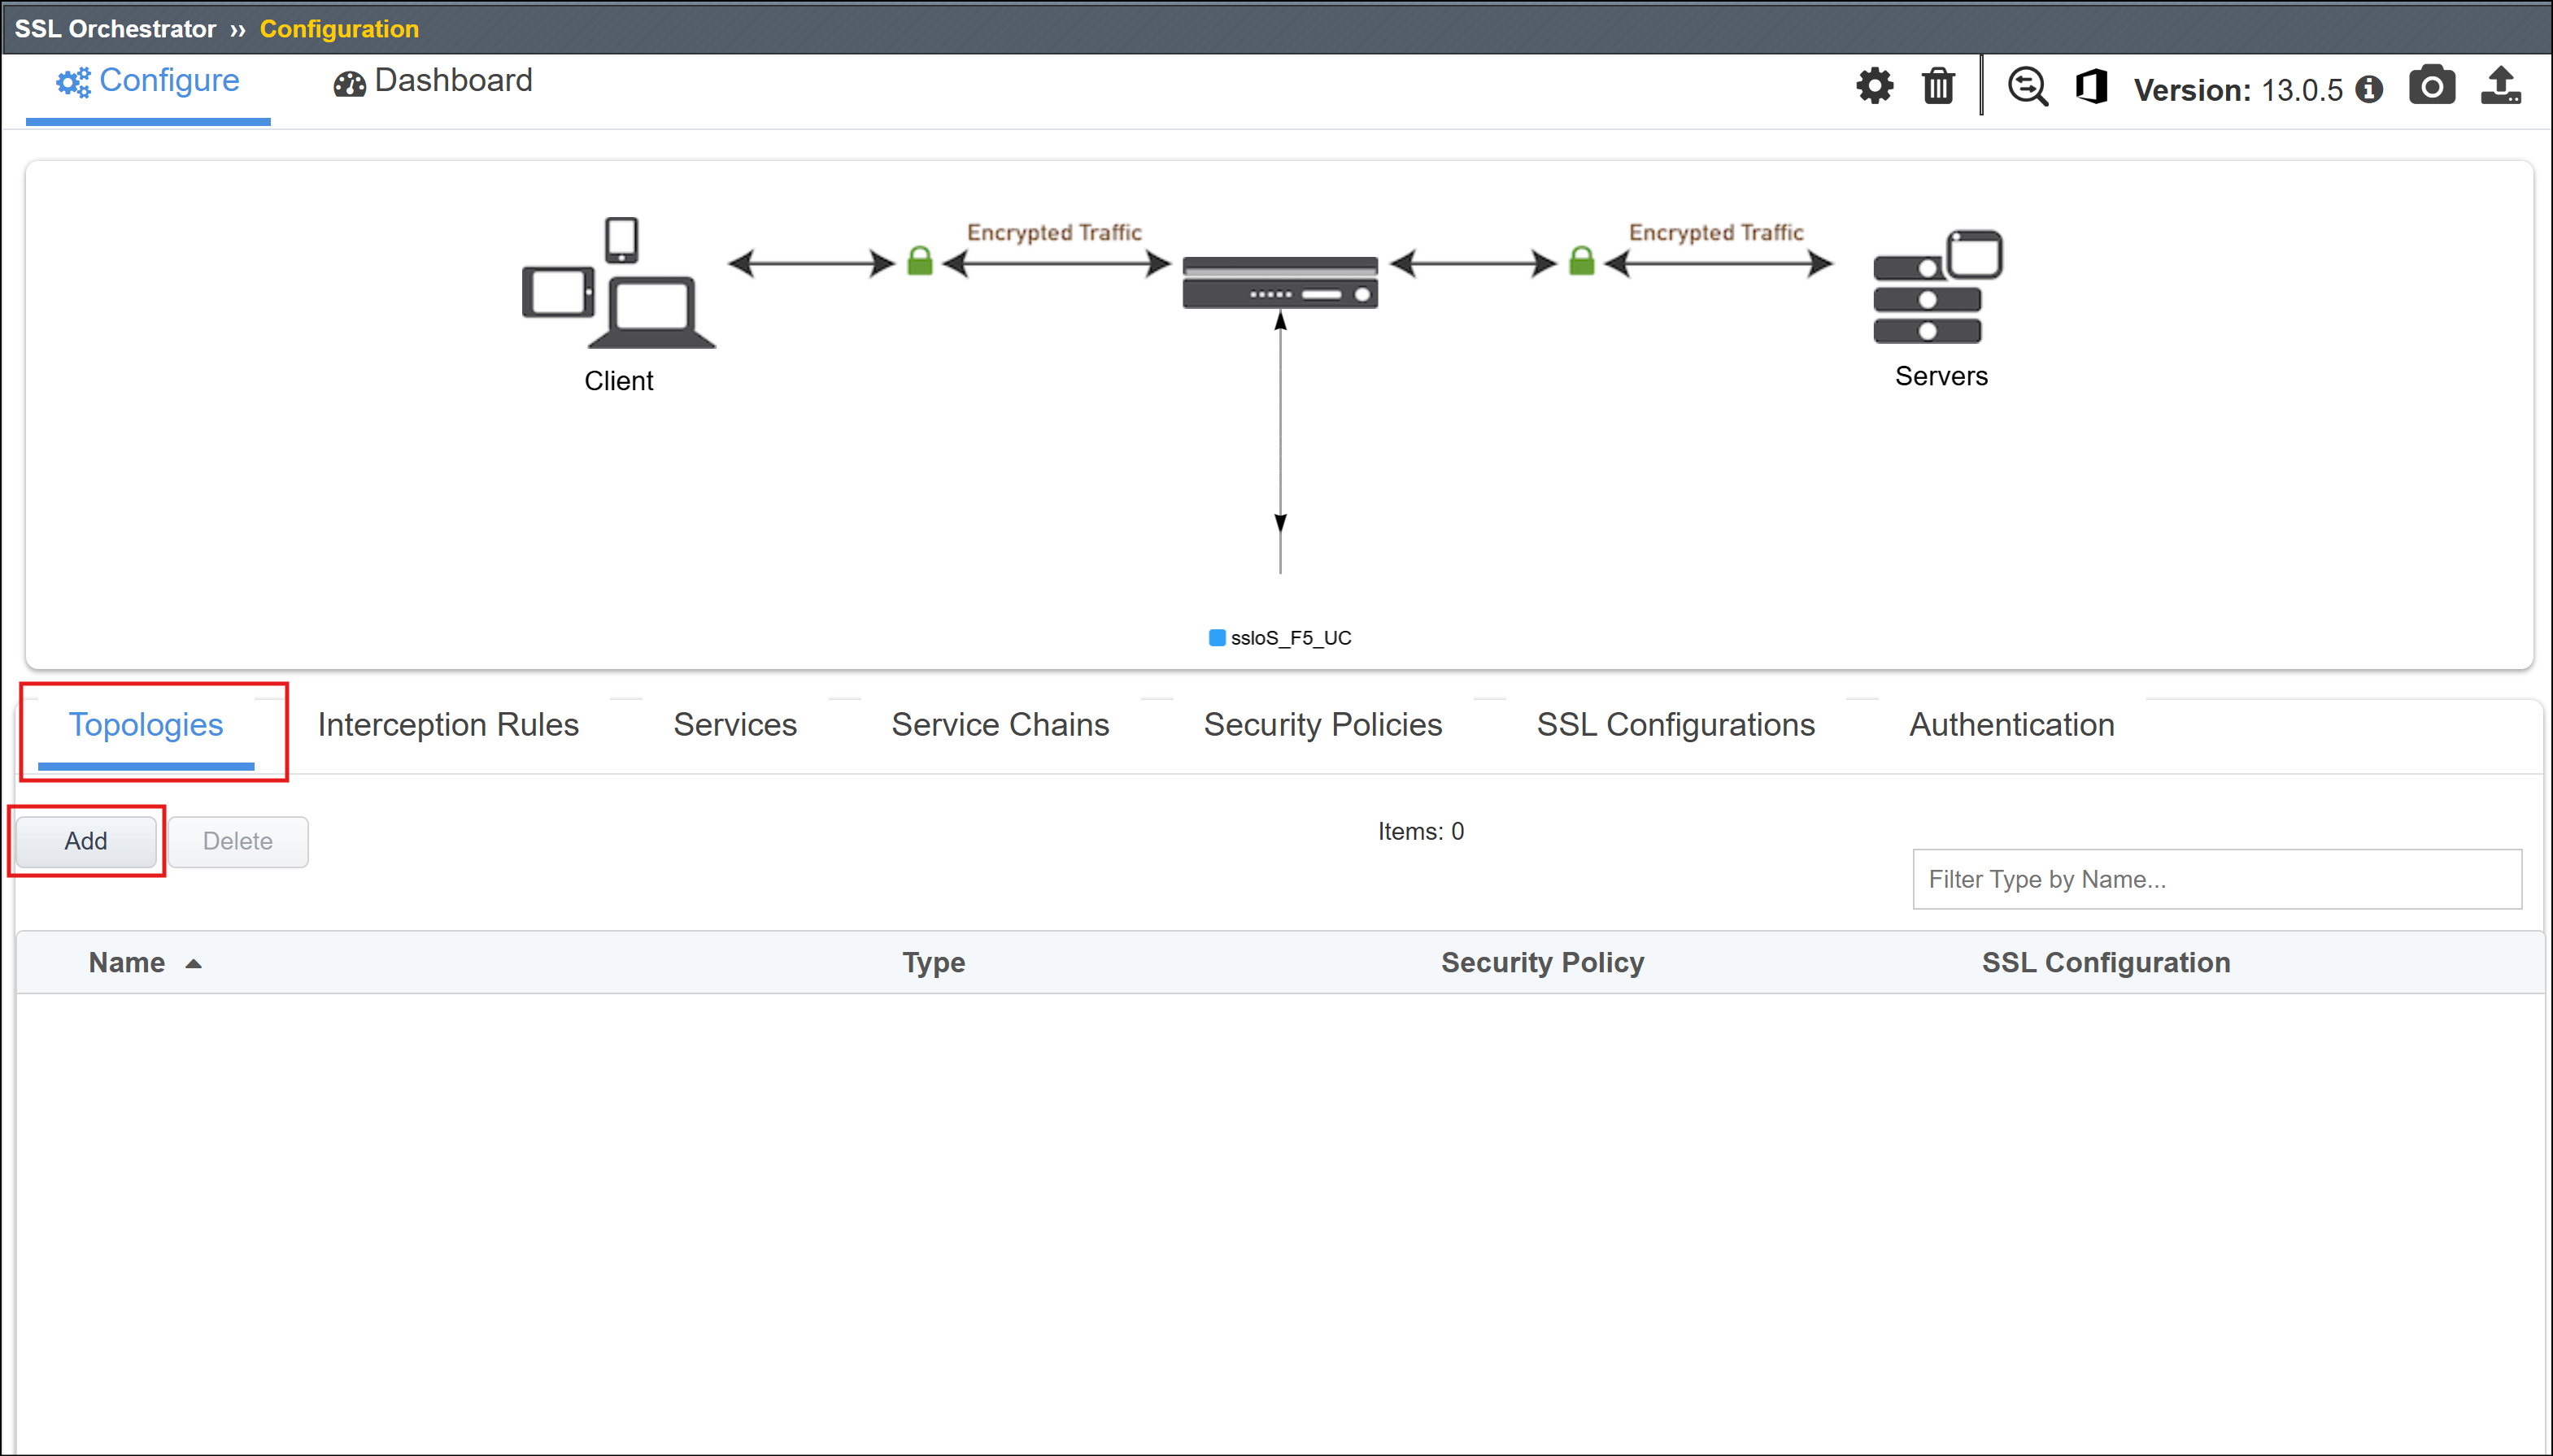Click the Client devices icon
This screenshot has height=1456, width=2553.
pyautogui.click(x=619, y=283)
